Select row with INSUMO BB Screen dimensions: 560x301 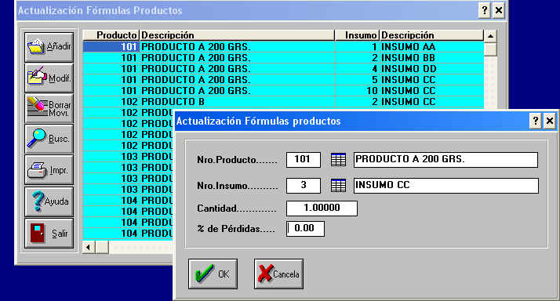(283, 58)
